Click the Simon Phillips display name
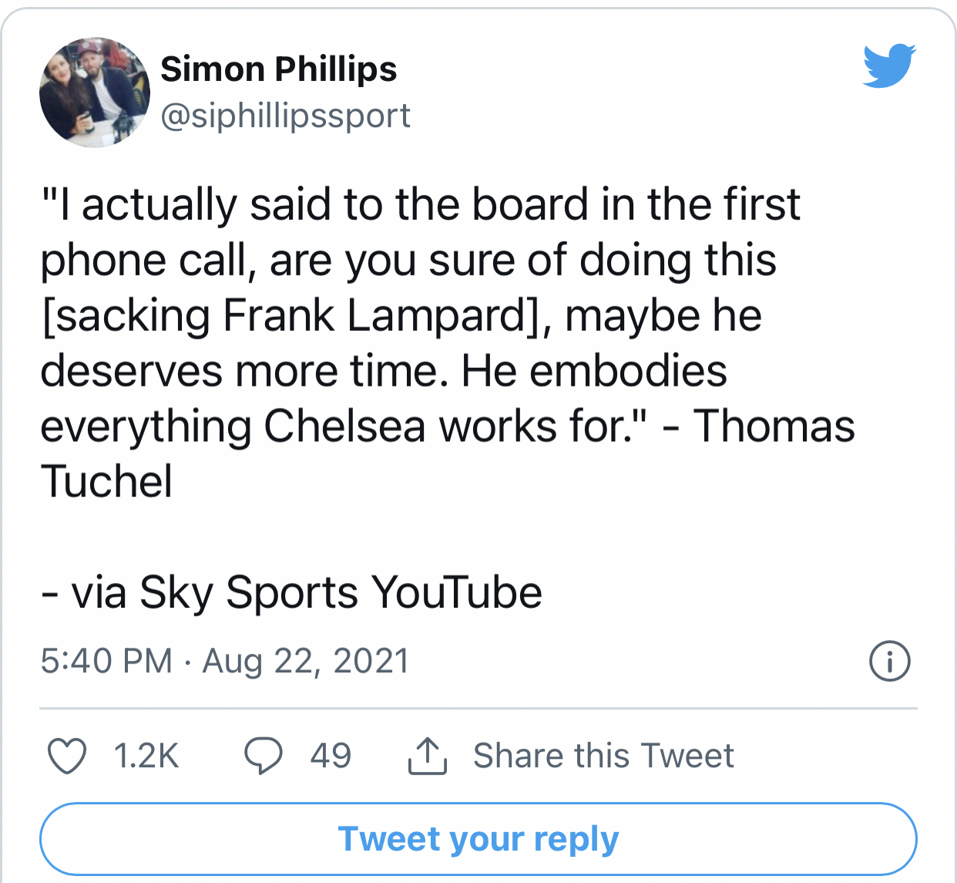This screenshot has height=883, width=957. pyautogui.click(x=278, y=69)
